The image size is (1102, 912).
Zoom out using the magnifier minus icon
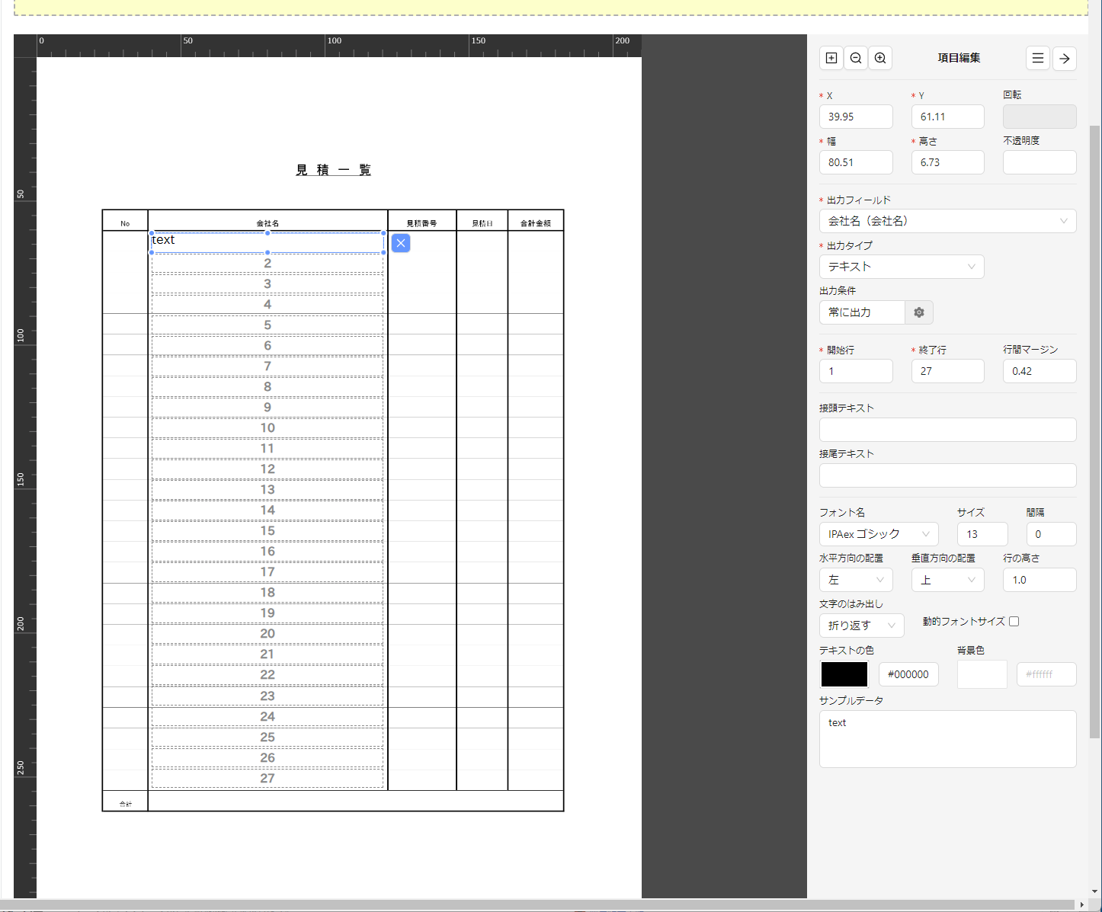pyautogui.click(x=856, y=58)
